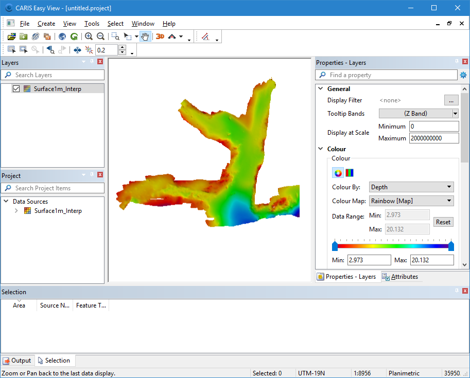This screenshot has height=378, width=470.
Task: Activate the Pan hand tool
Action: tap(145, 37)
